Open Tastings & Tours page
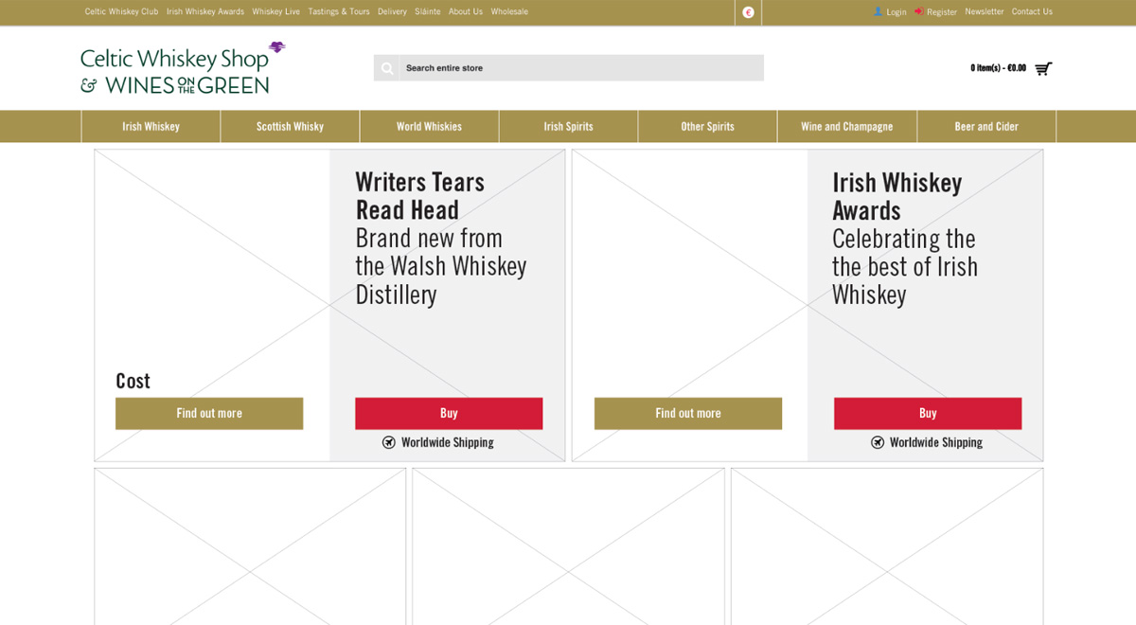 tap(339, 11)
